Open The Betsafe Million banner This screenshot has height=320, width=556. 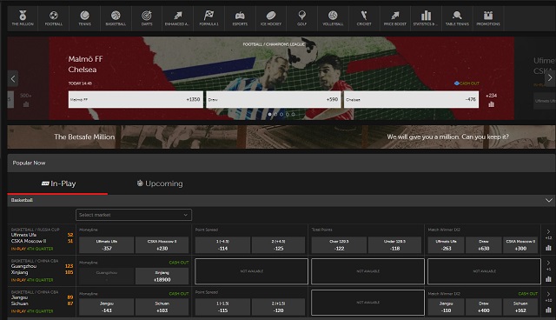[281, 137]
